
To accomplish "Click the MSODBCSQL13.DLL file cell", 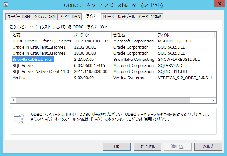I will point(177,41).
